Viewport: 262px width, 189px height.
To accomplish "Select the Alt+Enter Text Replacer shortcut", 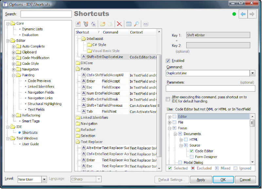I will coord(119,148).
